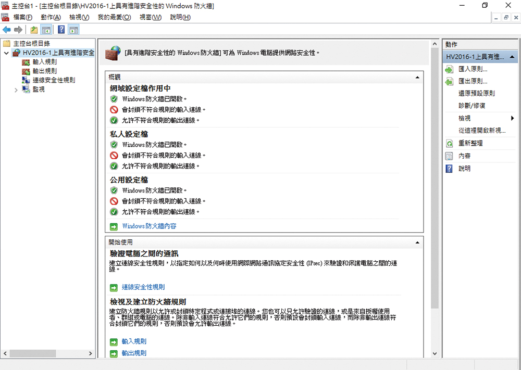Open the 視窗(W) menu

(x=151, y=17)
